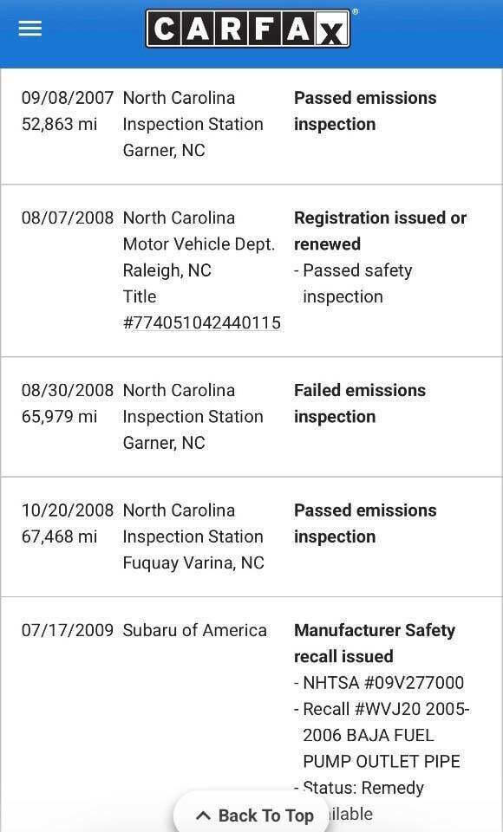Click Manufacturer Safety recall issued heading
The image size is (503, 832).
(375, 643)
